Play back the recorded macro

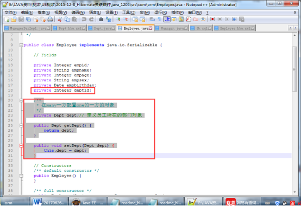pos(227,19)
